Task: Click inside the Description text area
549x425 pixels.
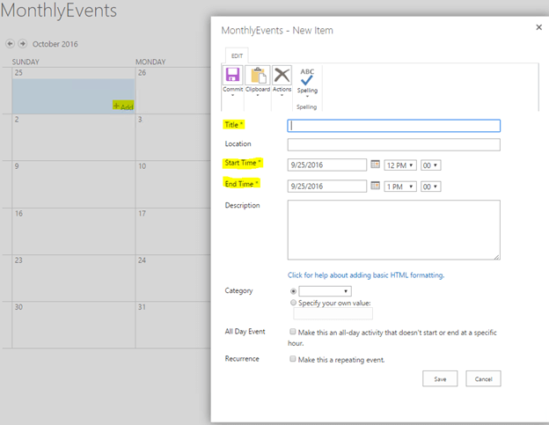Action: pos(394,230)
